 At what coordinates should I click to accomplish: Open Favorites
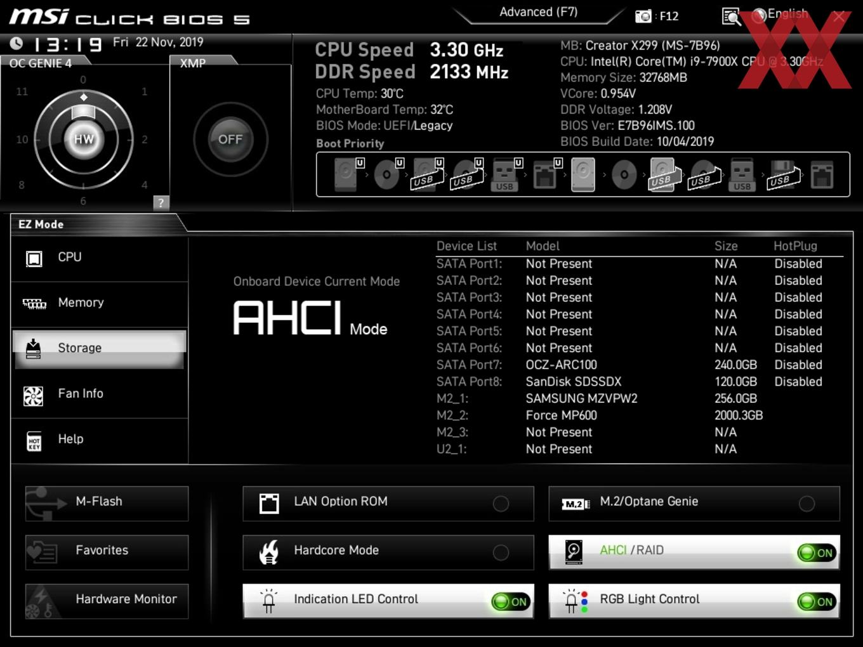pyautogui.click(x=107, y=552)
